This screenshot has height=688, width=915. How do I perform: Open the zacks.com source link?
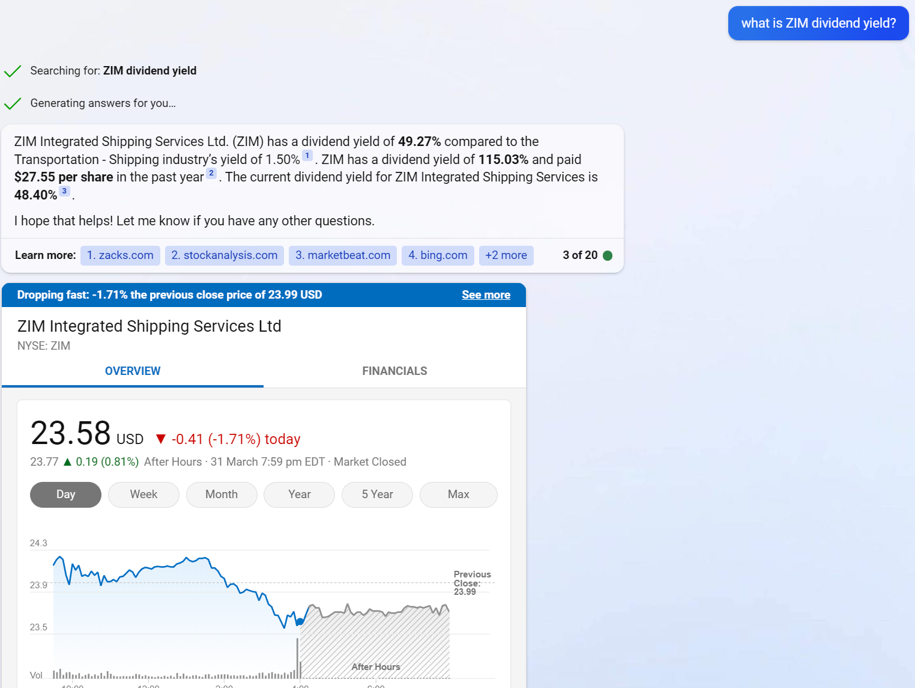(120, 255)
